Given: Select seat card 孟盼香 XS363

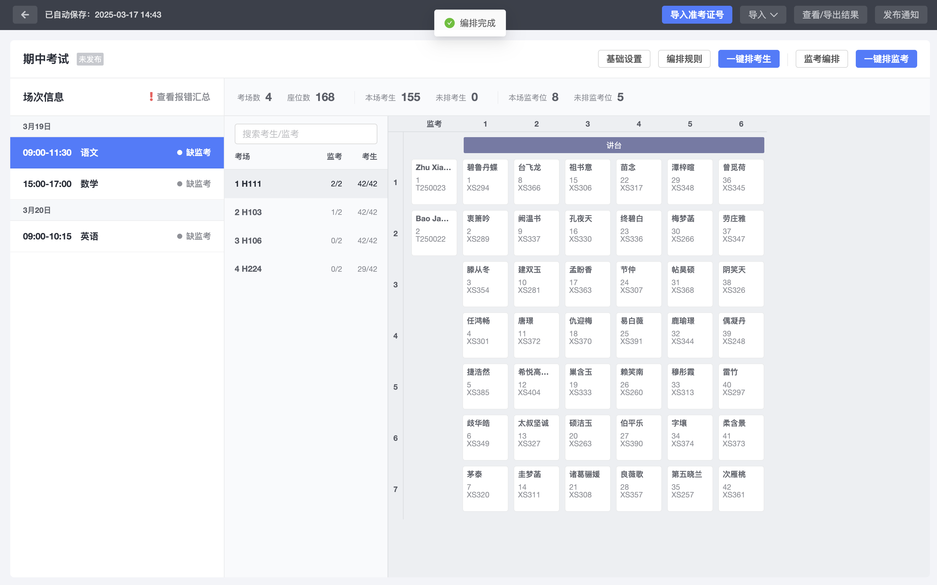Looking at the screenshot, I should pos(587,284).
